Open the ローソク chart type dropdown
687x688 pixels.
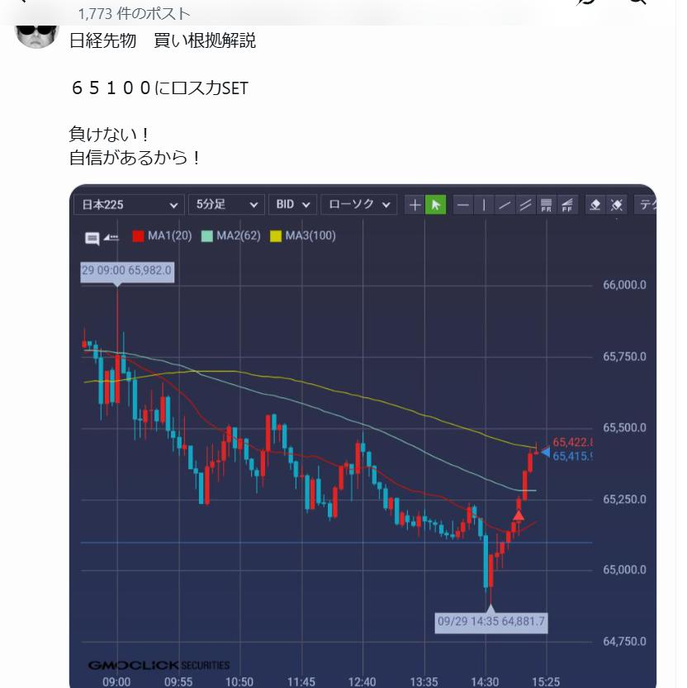[359, 205]
